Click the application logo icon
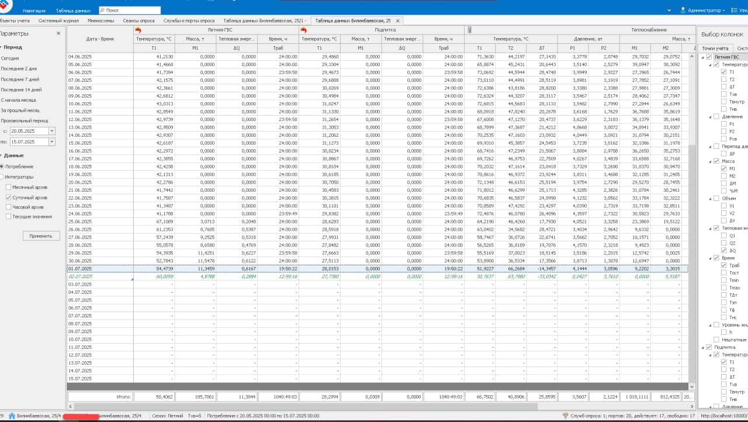The image size is (748, 422). tap(7, 6)
